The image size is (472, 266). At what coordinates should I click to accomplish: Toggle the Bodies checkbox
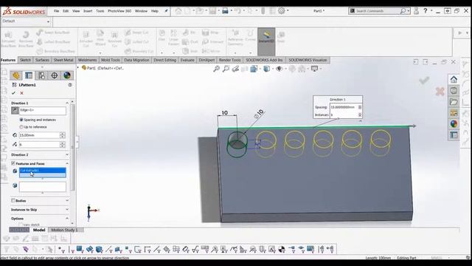13,200
